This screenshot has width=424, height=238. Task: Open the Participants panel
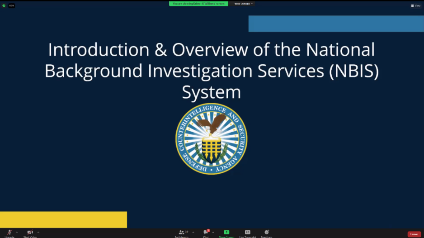(x=182, y=233)
